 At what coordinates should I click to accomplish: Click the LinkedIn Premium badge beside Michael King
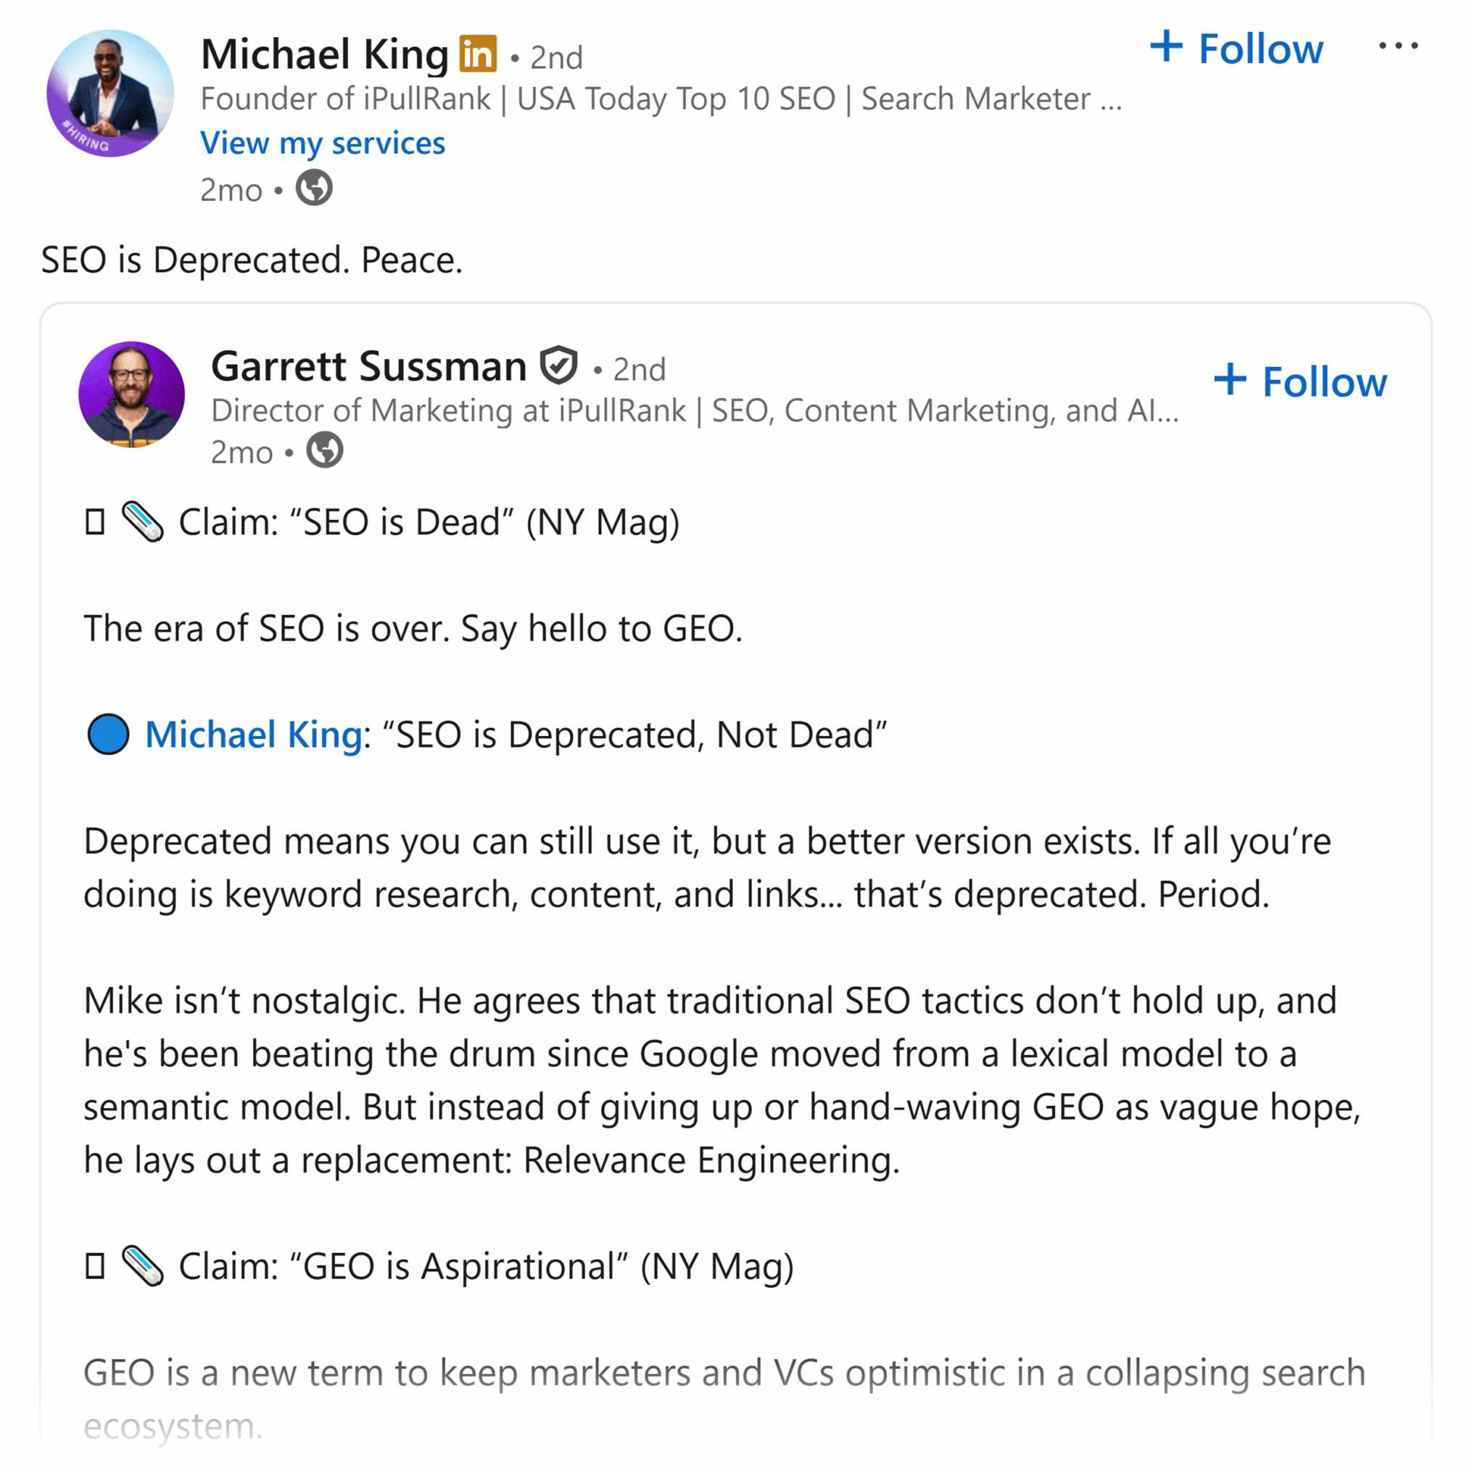click(x=478, y=55)
